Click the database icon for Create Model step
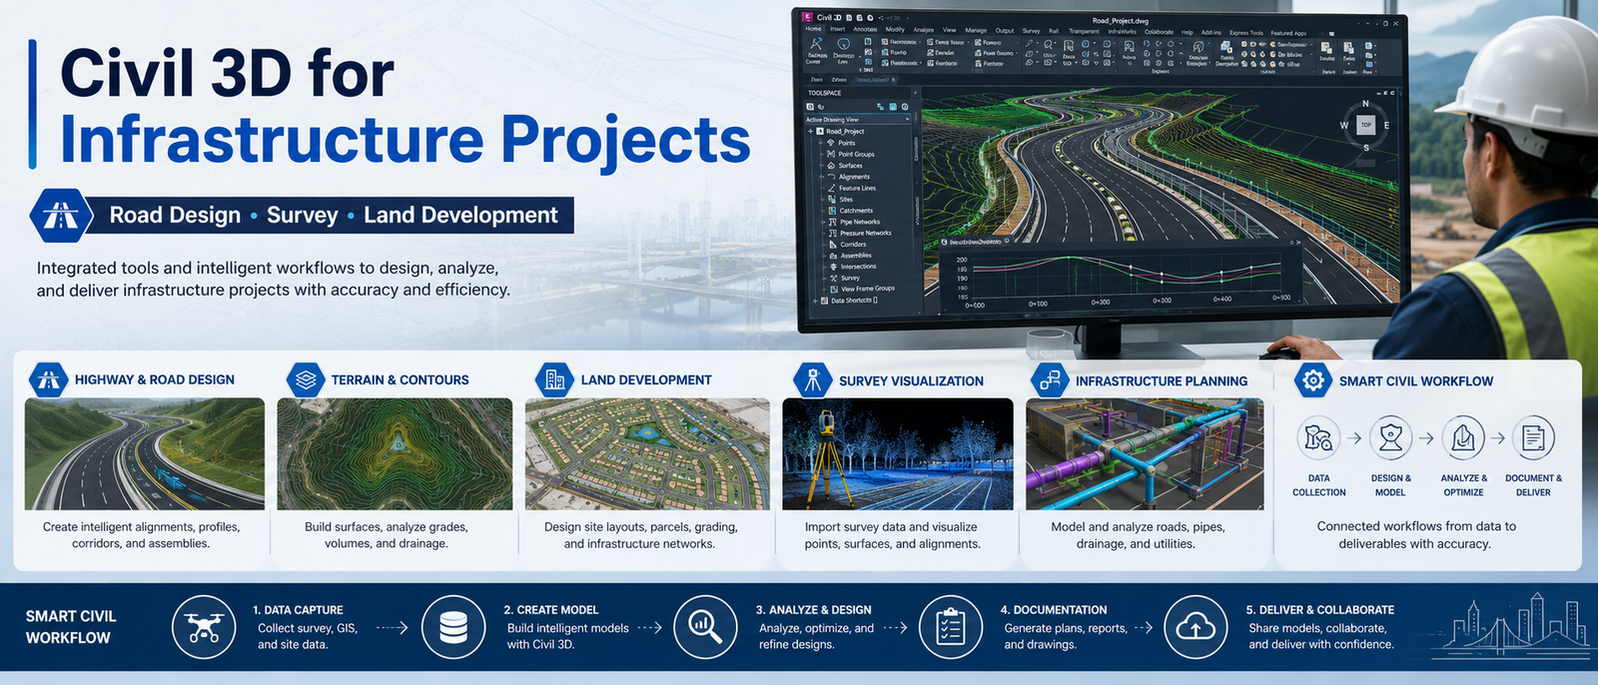The height and width of the screenshot is (685, 1598). click(x=453, y=627)
